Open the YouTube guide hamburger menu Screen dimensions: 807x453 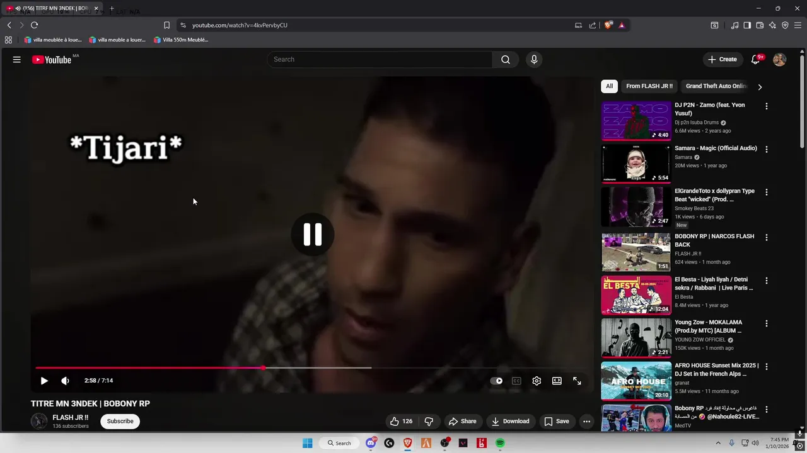click(x=17, y=60)
